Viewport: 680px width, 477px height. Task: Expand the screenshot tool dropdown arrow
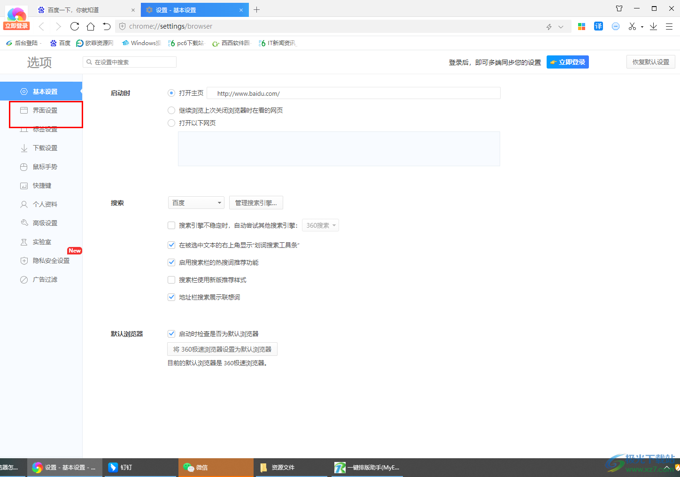tap(642, 27)
